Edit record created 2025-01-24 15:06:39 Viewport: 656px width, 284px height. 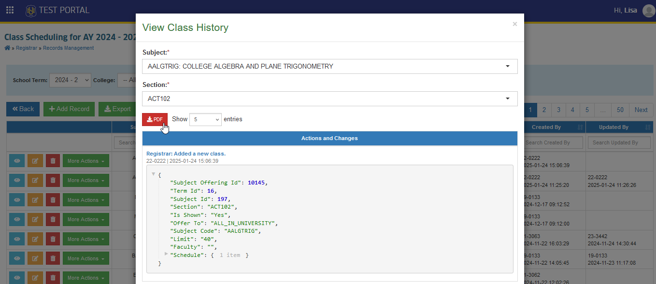pyautogui.click(x=35, y=161)
